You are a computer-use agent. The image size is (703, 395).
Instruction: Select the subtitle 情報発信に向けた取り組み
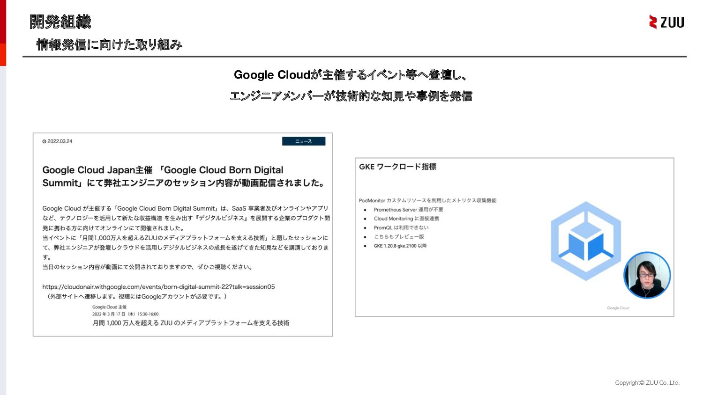(109, 44)
